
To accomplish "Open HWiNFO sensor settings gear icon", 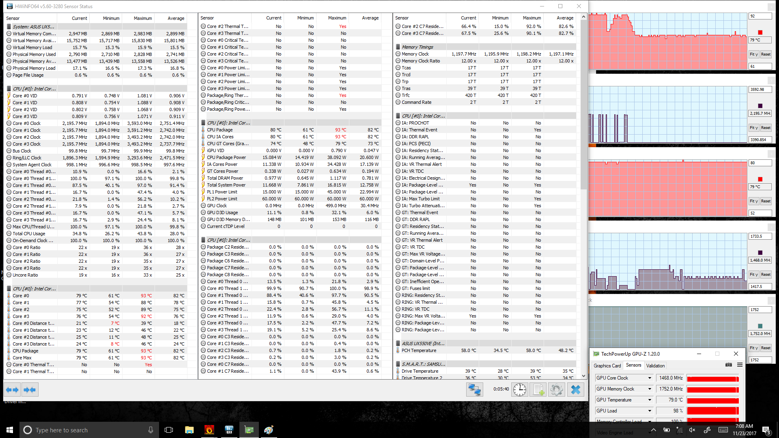I will (x=557, y=390).
